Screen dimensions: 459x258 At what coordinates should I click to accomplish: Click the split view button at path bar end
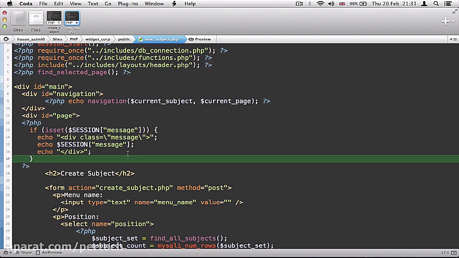[453, 39]
